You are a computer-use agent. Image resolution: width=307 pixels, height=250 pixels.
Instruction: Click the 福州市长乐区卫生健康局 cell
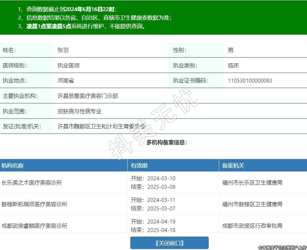tap(252, 183)
